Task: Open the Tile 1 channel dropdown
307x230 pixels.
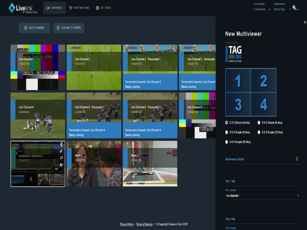Action: tap(262, 196)
